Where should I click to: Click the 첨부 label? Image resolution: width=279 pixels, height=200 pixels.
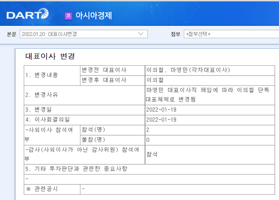(x=176, y=34)
